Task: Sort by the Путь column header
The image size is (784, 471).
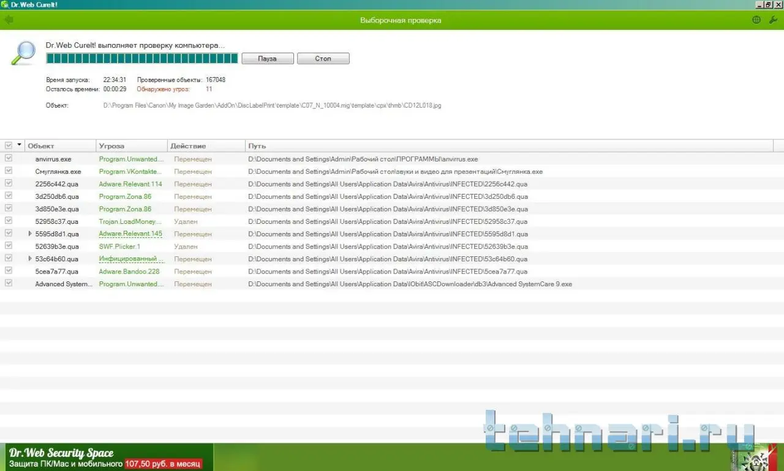Action: pyautogui.click(x=510, y=146)
